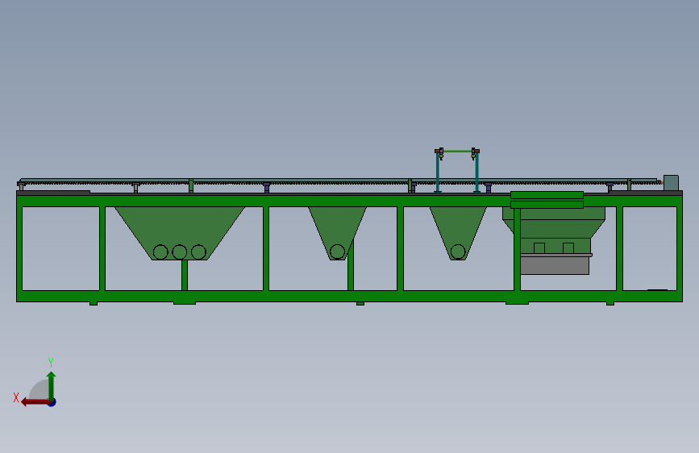Select the center circular opening in the large hopper

[180, 252]
